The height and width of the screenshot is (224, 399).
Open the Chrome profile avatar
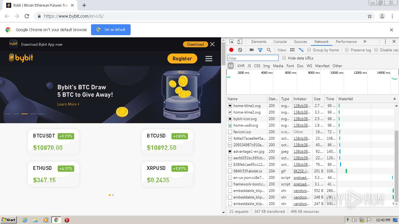tap(382, 16)
